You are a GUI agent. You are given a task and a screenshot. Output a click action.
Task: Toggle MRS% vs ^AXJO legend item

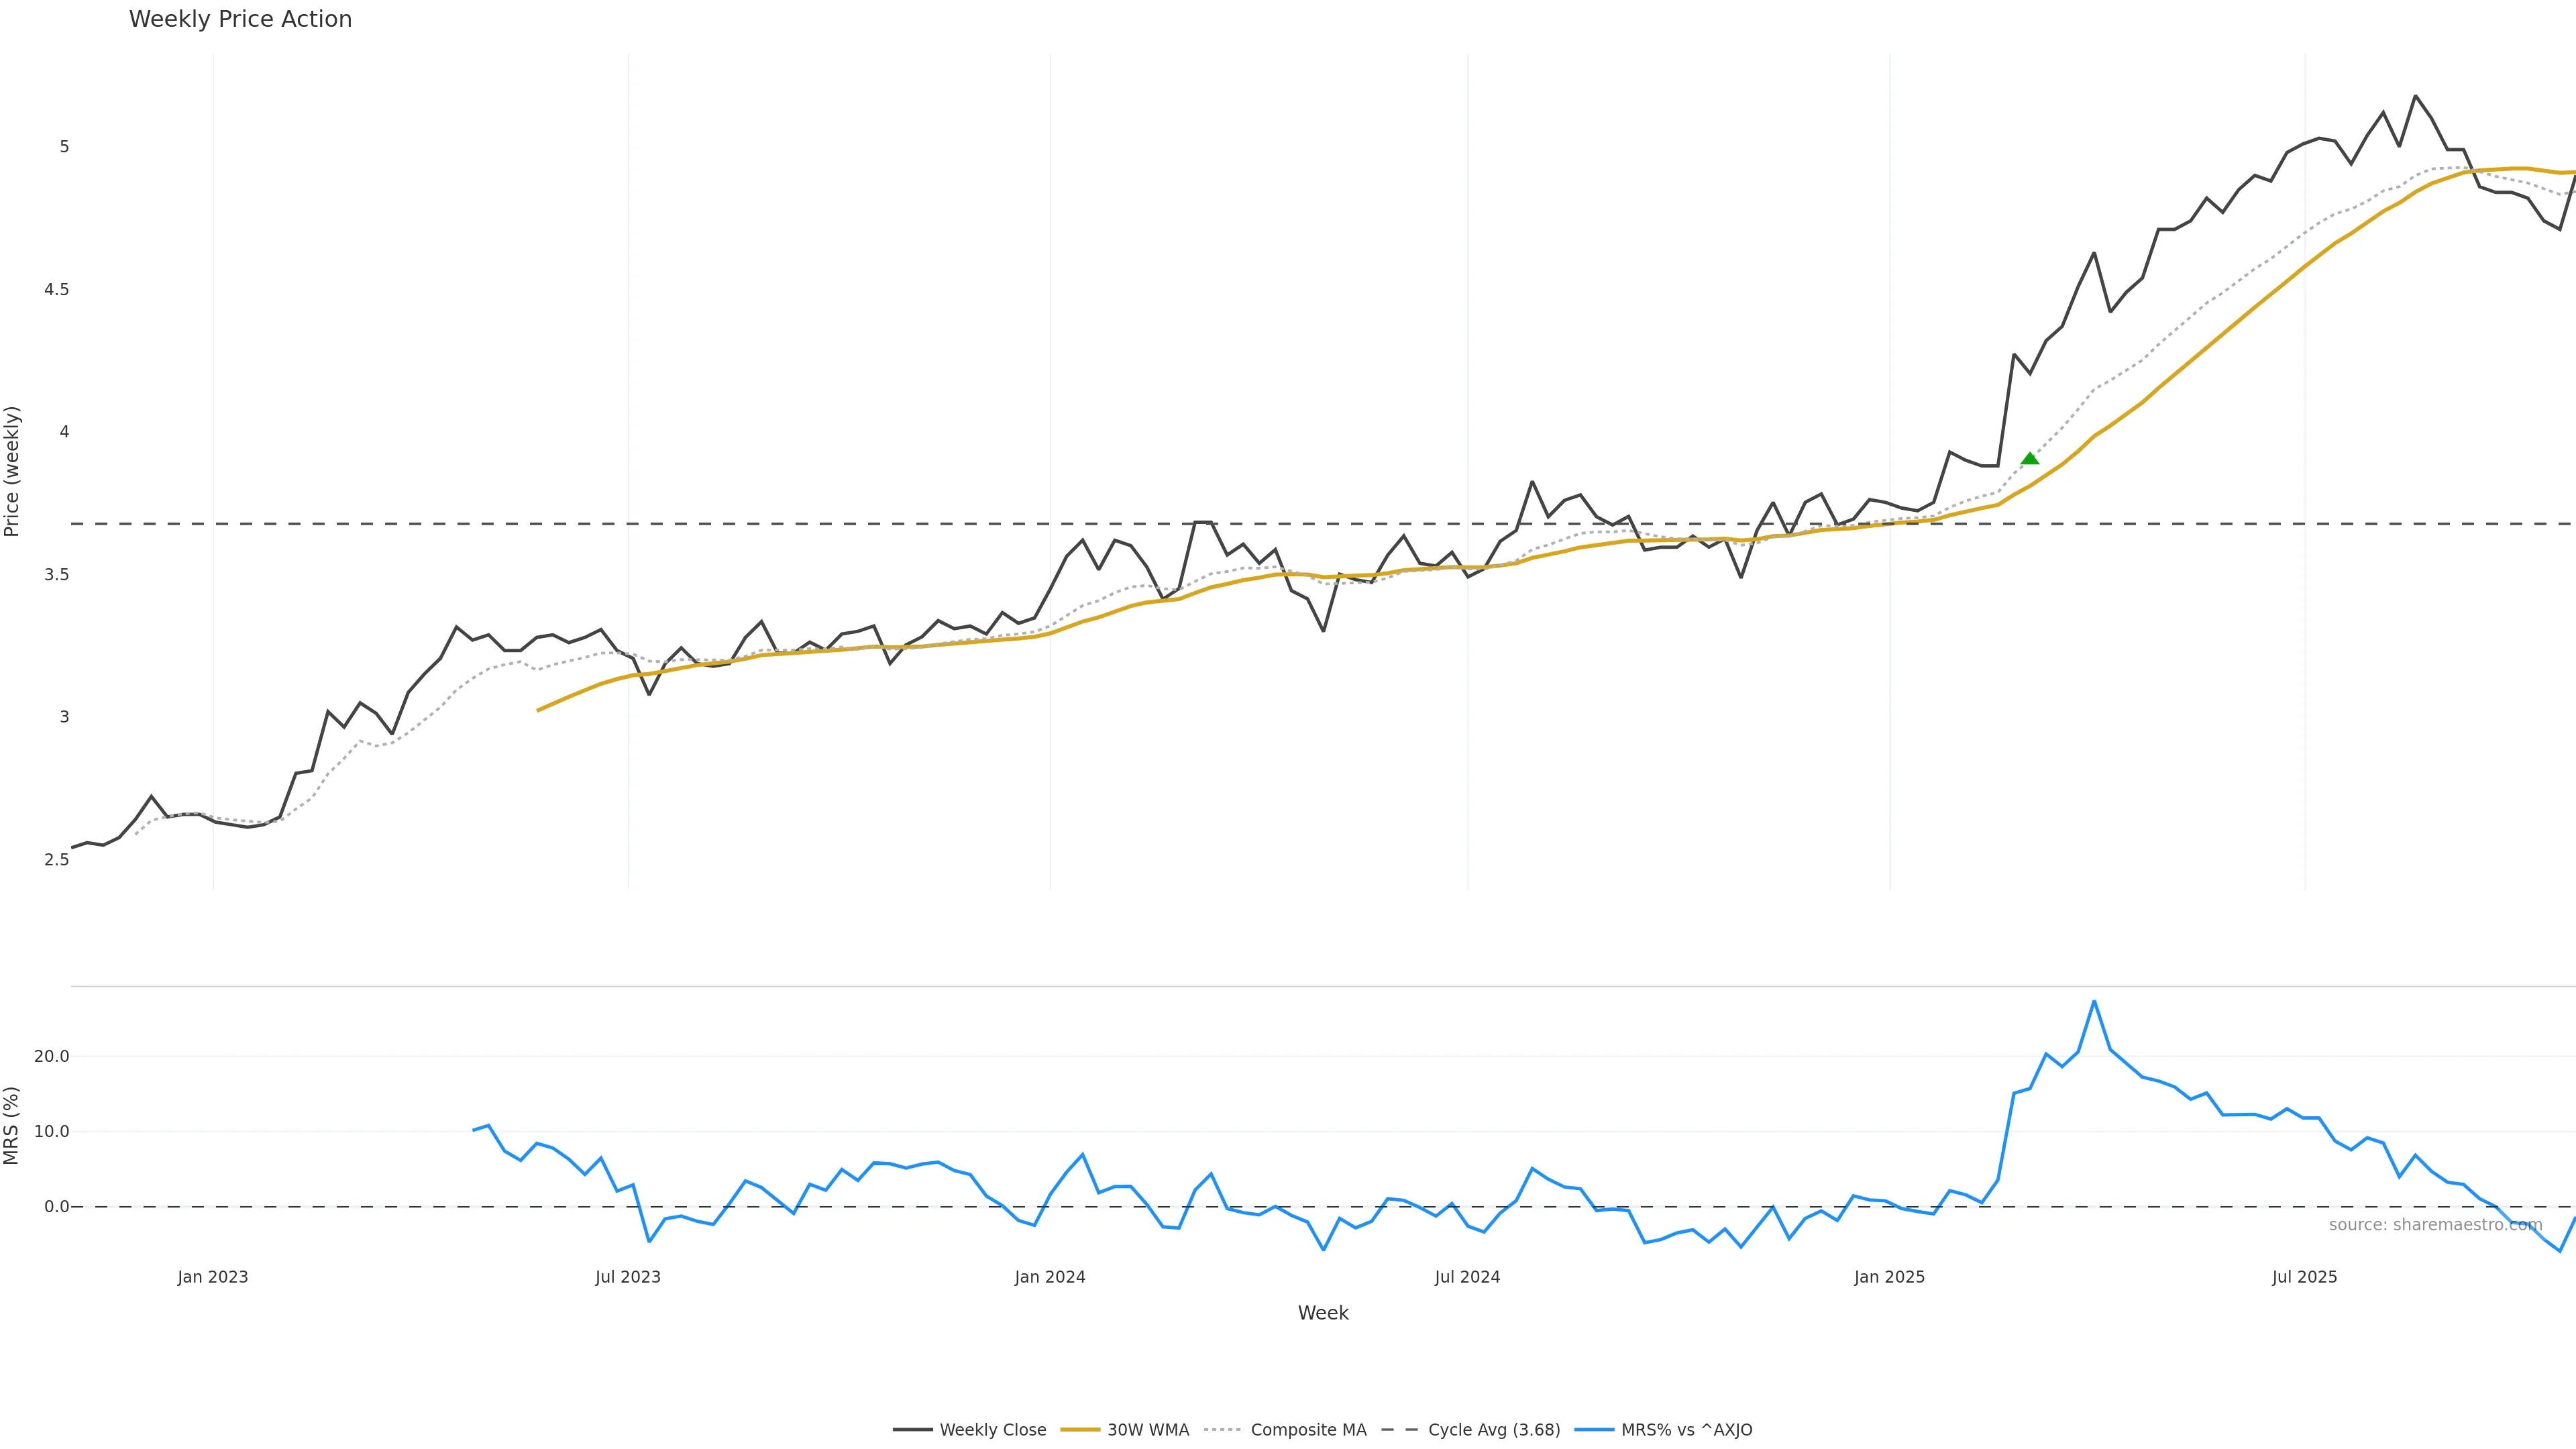[x=1686, y=1430]
